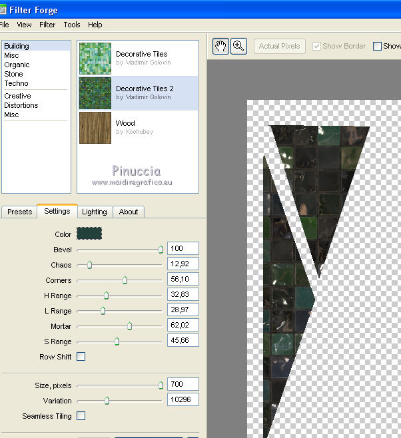Click the Bevel value input field

(x=183, y=249)
